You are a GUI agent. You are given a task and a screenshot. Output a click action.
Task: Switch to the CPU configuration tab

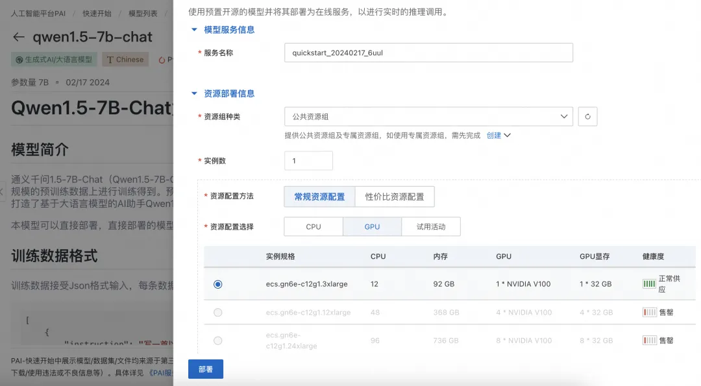(314, 226)
